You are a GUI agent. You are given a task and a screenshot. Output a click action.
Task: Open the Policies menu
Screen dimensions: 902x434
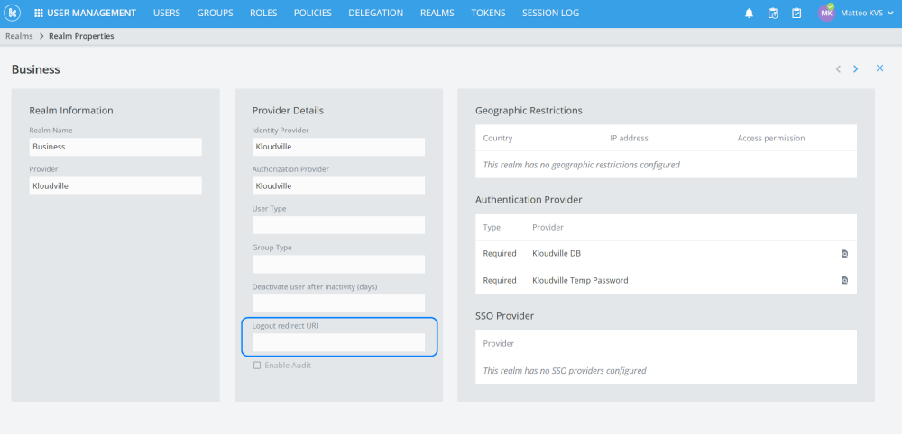click(x=313, y=14)
